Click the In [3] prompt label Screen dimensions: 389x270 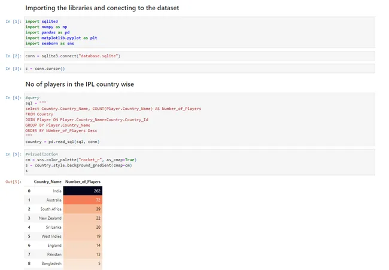point(14,69)
